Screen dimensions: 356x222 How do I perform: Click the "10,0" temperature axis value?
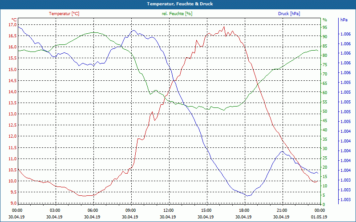click(x=13, y=181)
